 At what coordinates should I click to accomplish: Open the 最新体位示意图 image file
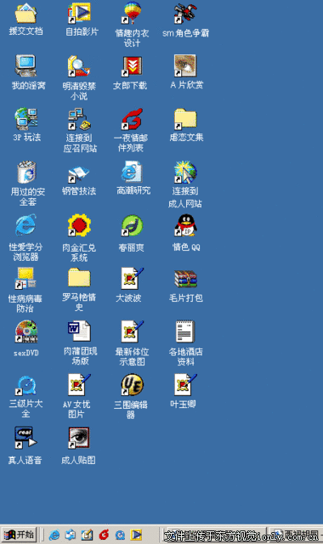[x=132, y=331]
